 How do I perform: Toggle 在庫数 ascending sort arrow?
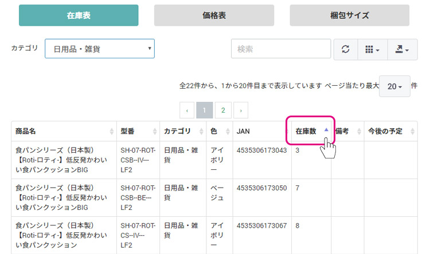pos(326,130)
